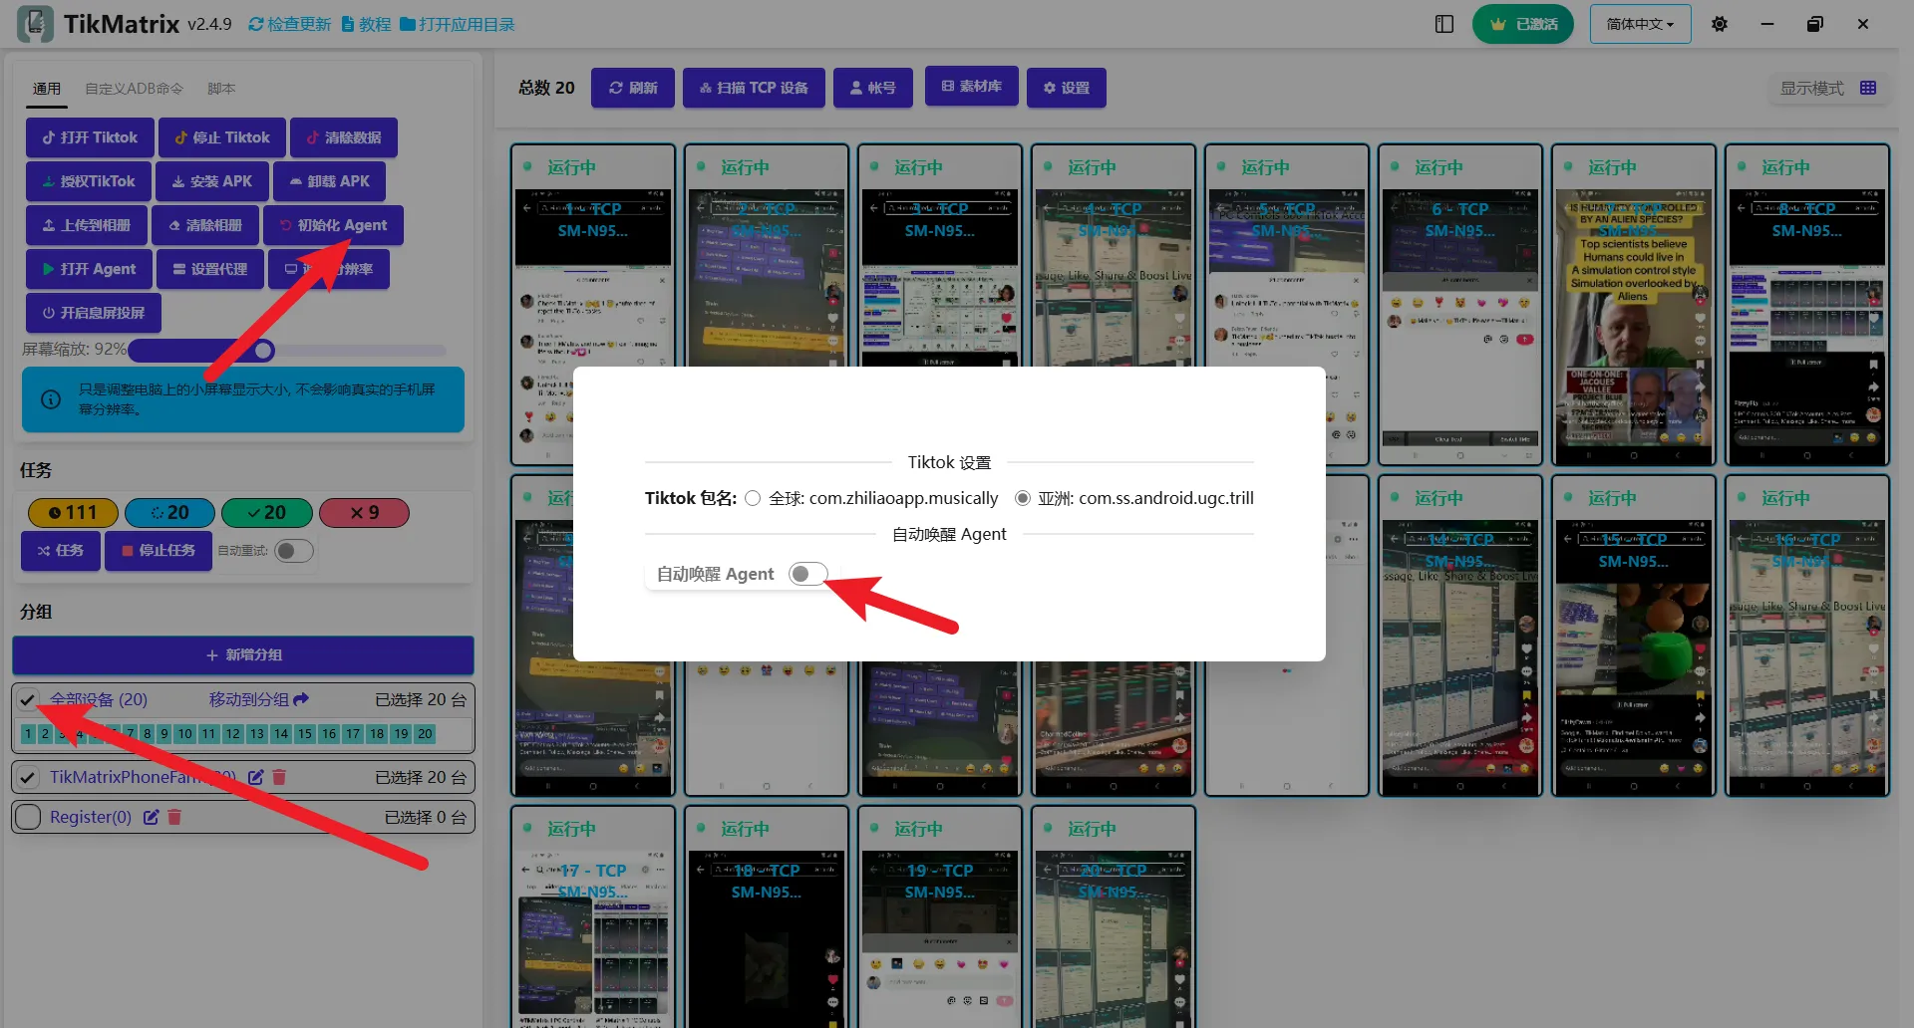Click the sidebar layout toggle icon
The image size is (1914, 1028).
pyautogui.click(x=1443, y=24)
